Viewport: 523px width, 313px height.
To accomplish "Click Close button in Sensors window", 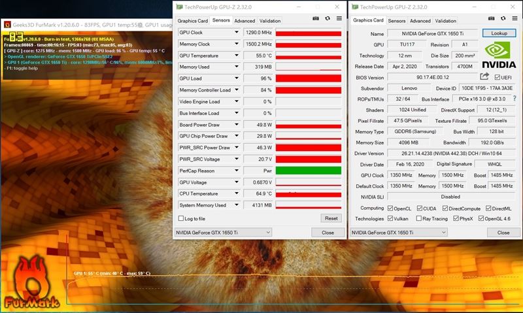I will [328, 233].
